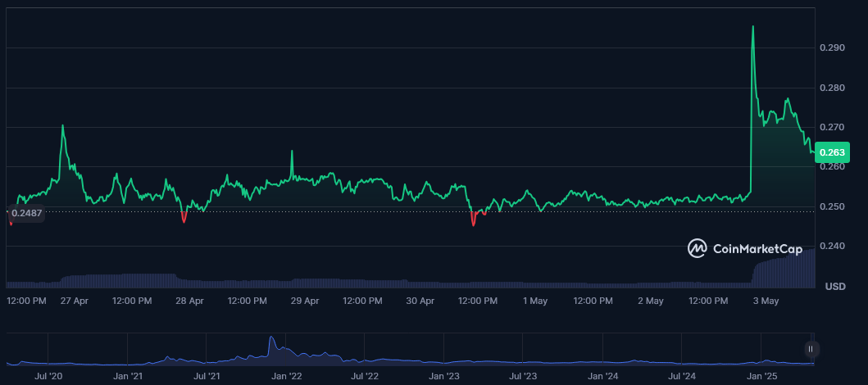This screenshot has height=385, width=868.
Task: Click the 1 May date label
Action: click(534, 301)
